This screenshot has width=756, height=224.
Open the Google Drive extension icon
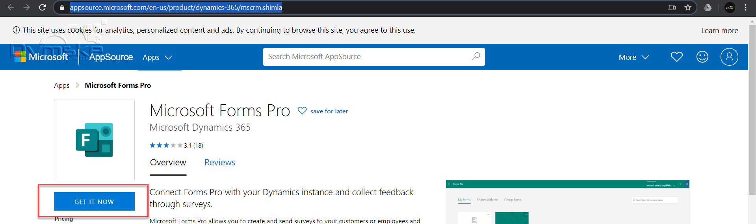pyautogui.click(x=708, y=7)
